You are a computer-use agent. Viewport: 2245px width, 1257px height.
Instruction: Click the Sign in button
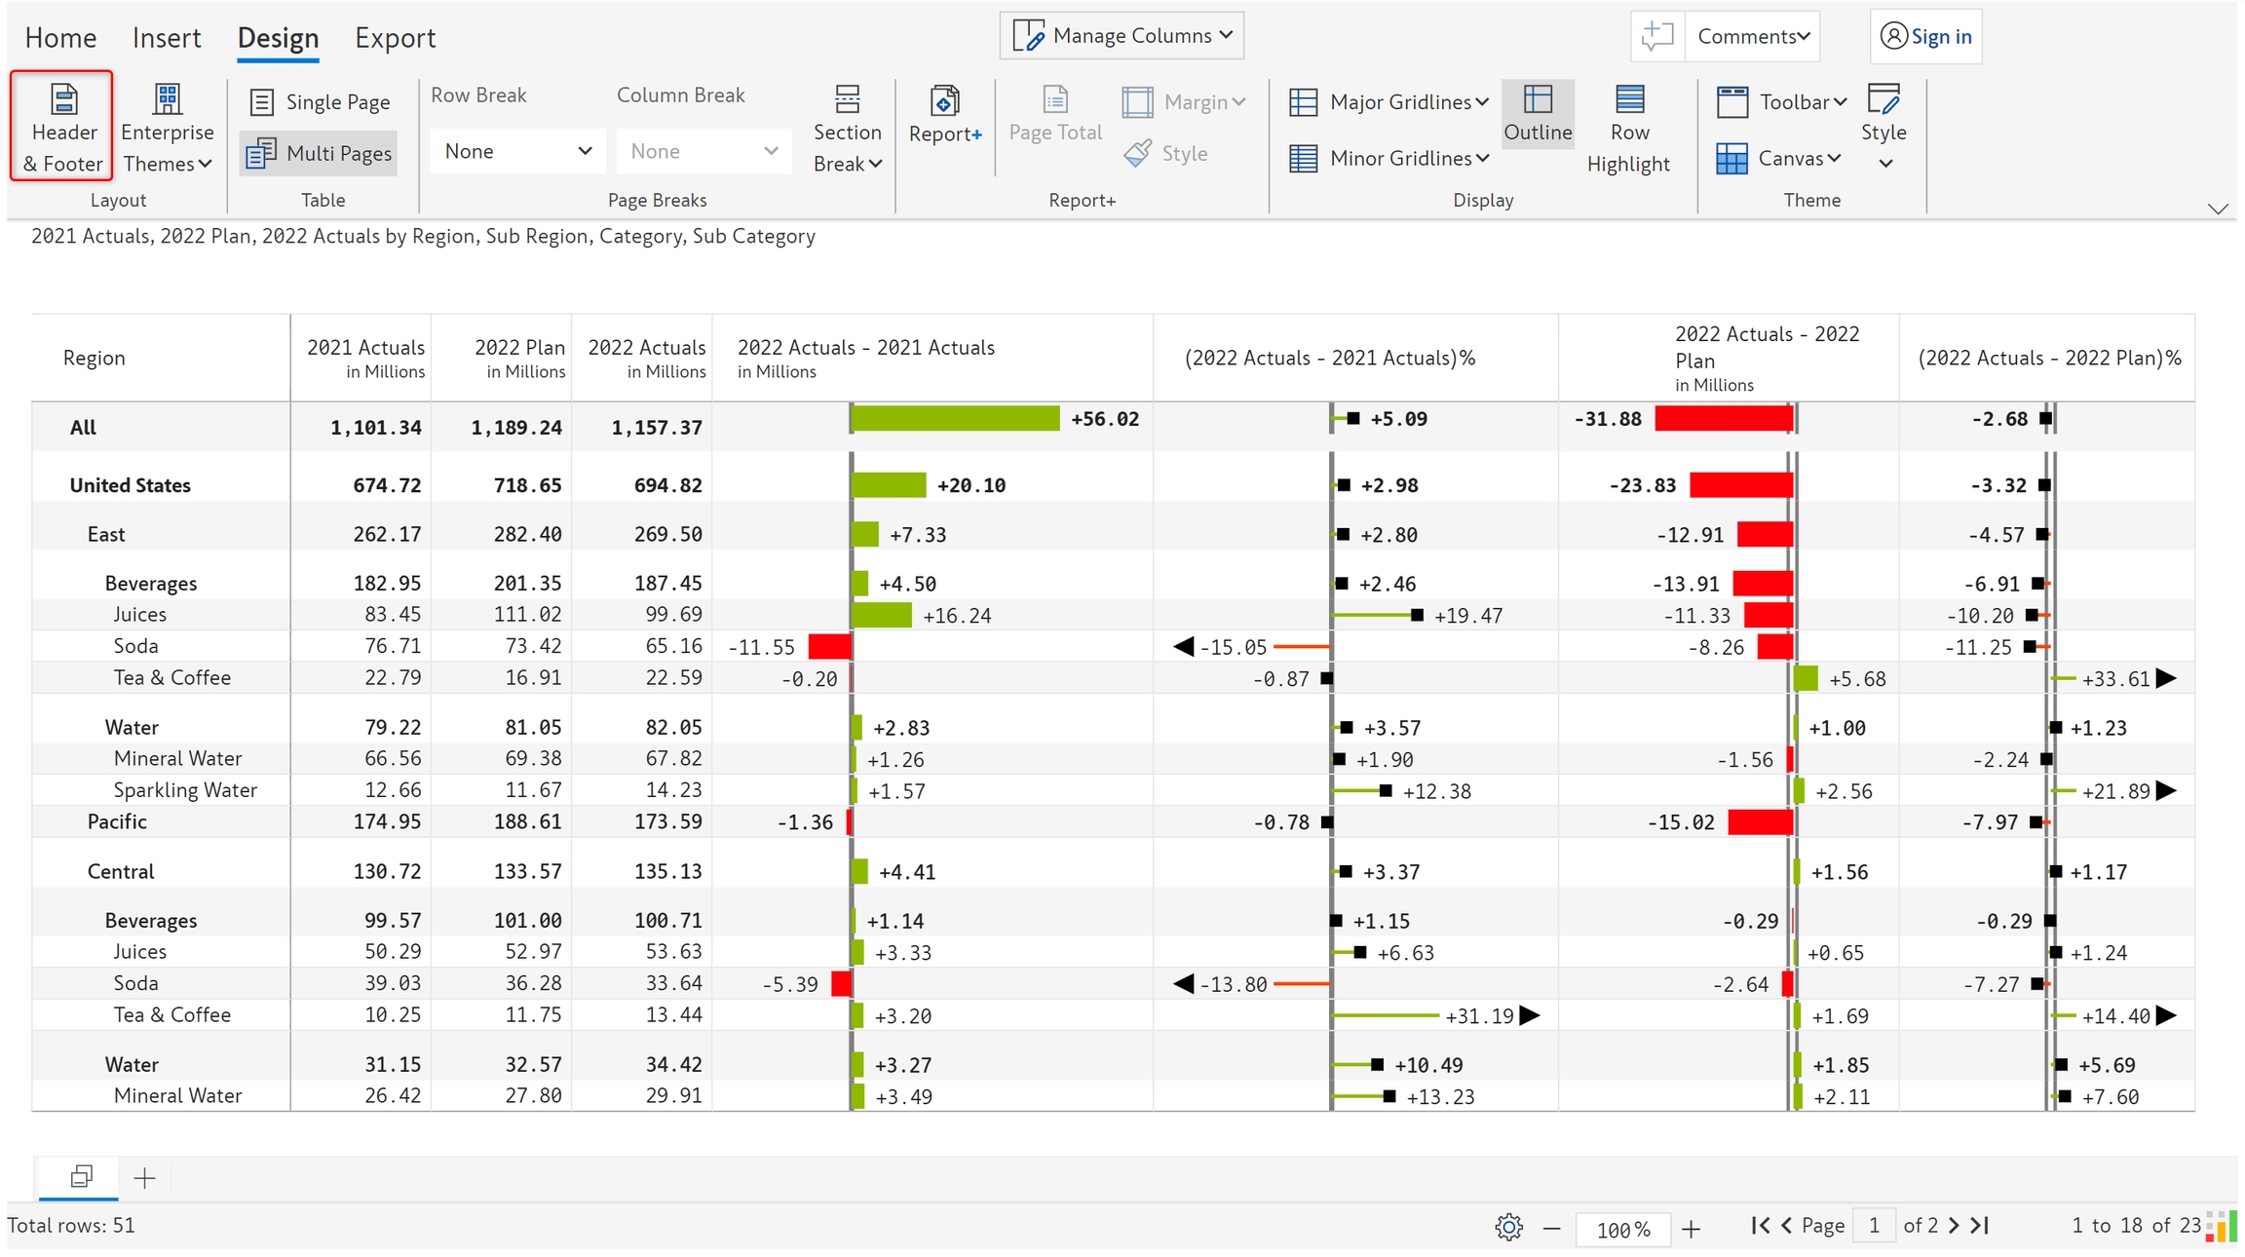click(x=1926, y=37)
